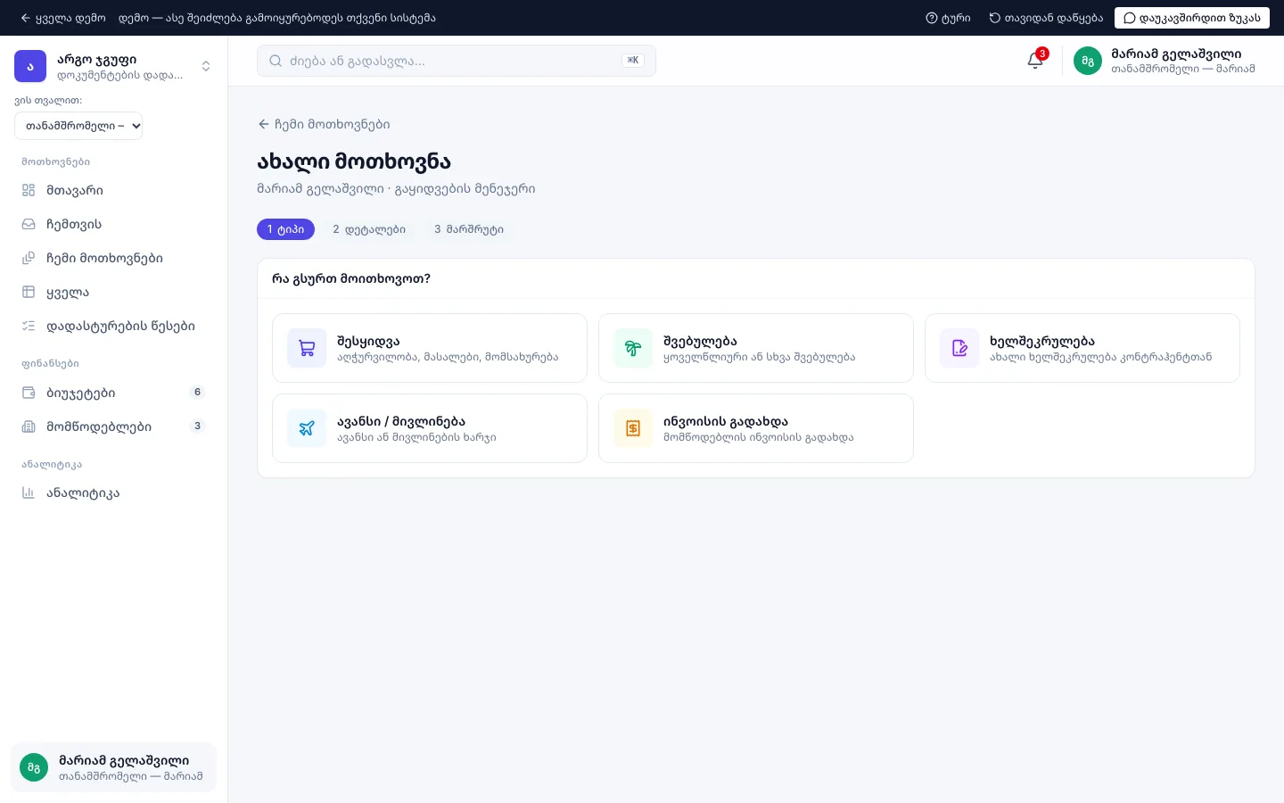Open ბიუჯეტები sidebar item

click(113, 393)
